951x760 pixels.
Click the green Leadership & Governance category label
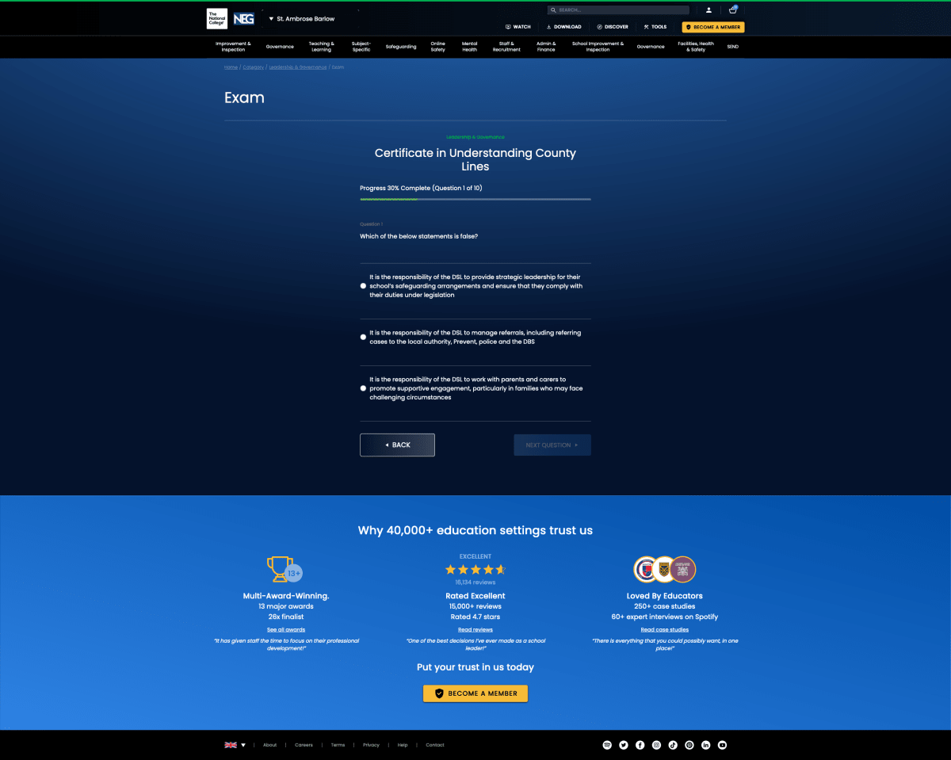[x=475, y=137]
